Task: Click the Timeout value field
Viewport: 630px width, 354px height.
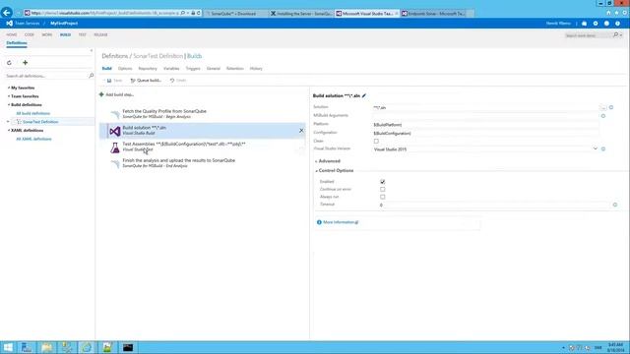Action: pyautogui.click(x=494, y=205)
